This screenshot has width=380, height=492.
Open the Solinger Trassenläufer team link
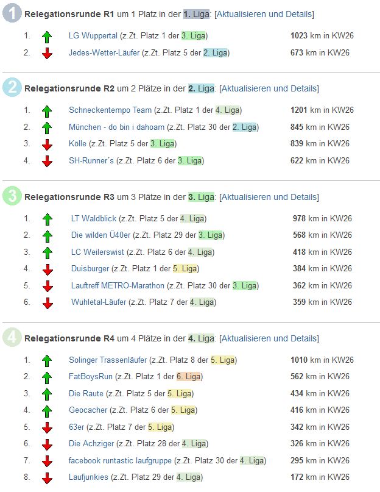click(108, 360)
